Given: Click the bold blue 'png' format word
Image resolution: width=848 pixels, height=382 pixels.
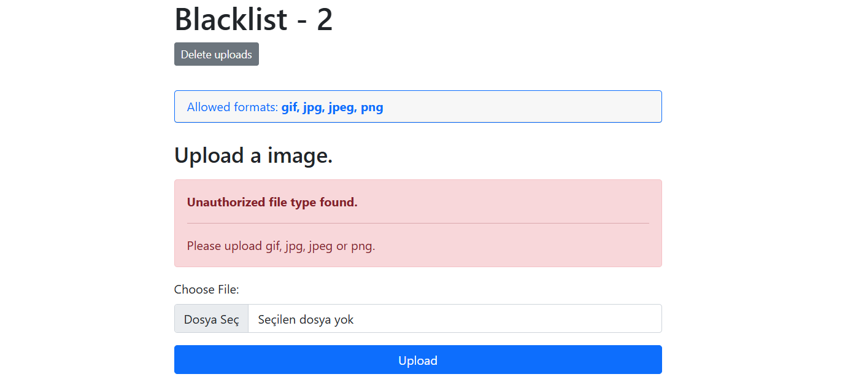Looking at the screenshot, I should point(372,108).
